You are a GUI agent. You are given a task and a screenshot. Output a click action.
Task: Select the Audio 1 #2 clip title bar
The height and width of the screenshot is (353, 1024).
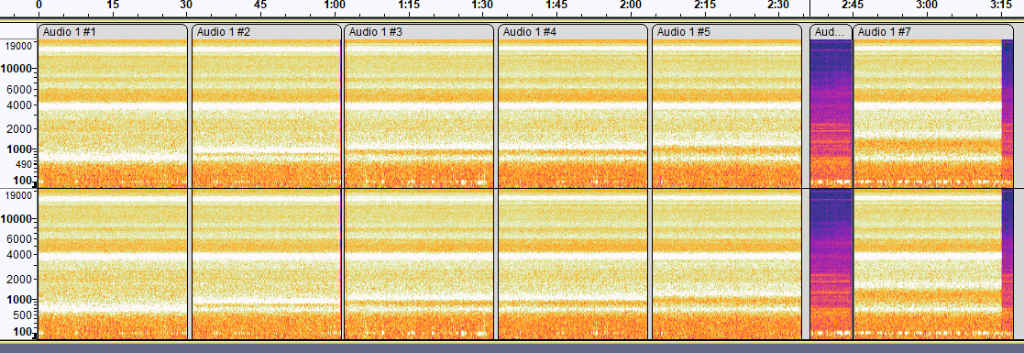[x=267, y=31]
